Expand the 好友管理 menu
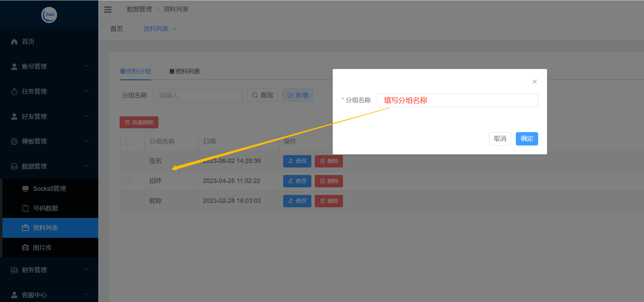Screen dimensions: 644x302 click(x=49, y=117)
